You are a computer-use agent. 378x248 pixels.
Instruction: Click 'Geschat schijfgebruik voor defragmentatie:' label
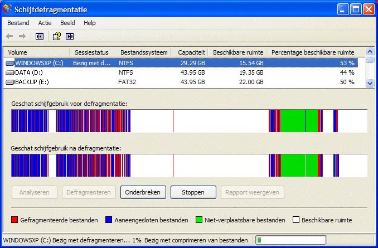coord(69,104)
